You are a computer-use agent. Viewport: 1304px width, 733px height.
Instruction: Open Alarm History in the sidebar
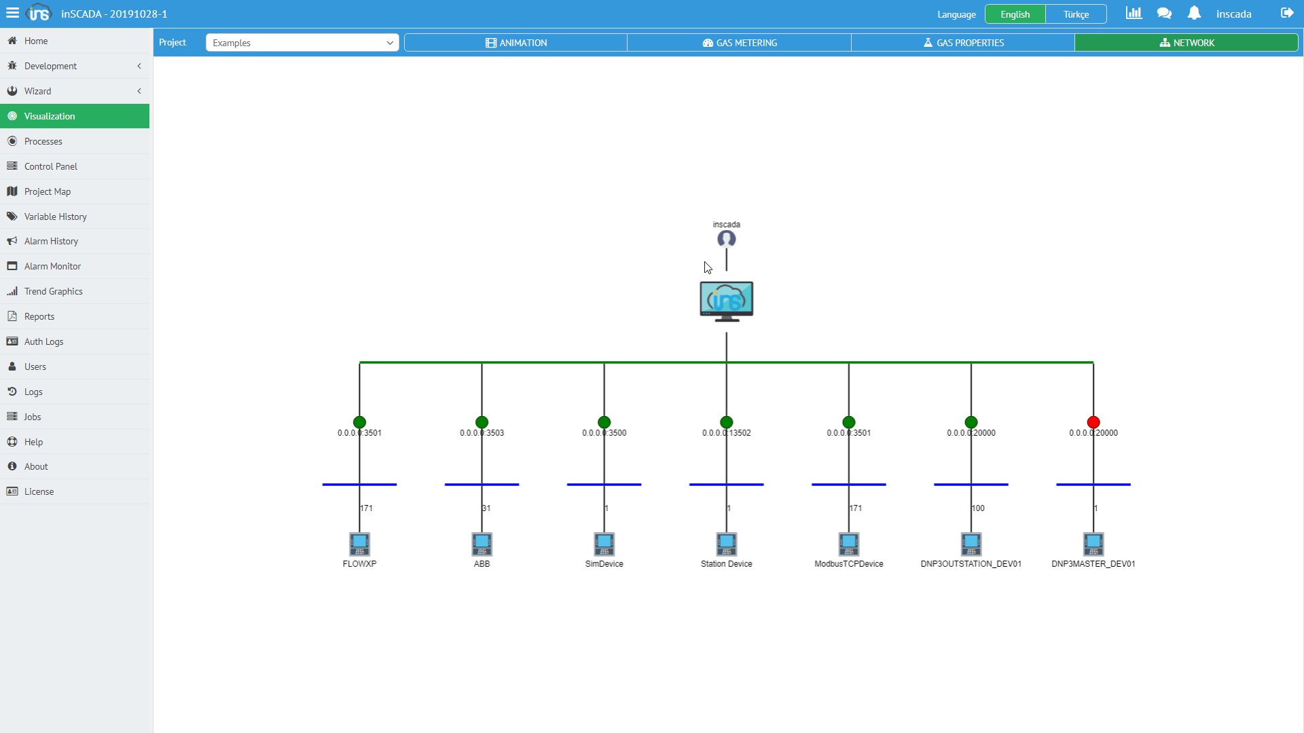(75, 241)
